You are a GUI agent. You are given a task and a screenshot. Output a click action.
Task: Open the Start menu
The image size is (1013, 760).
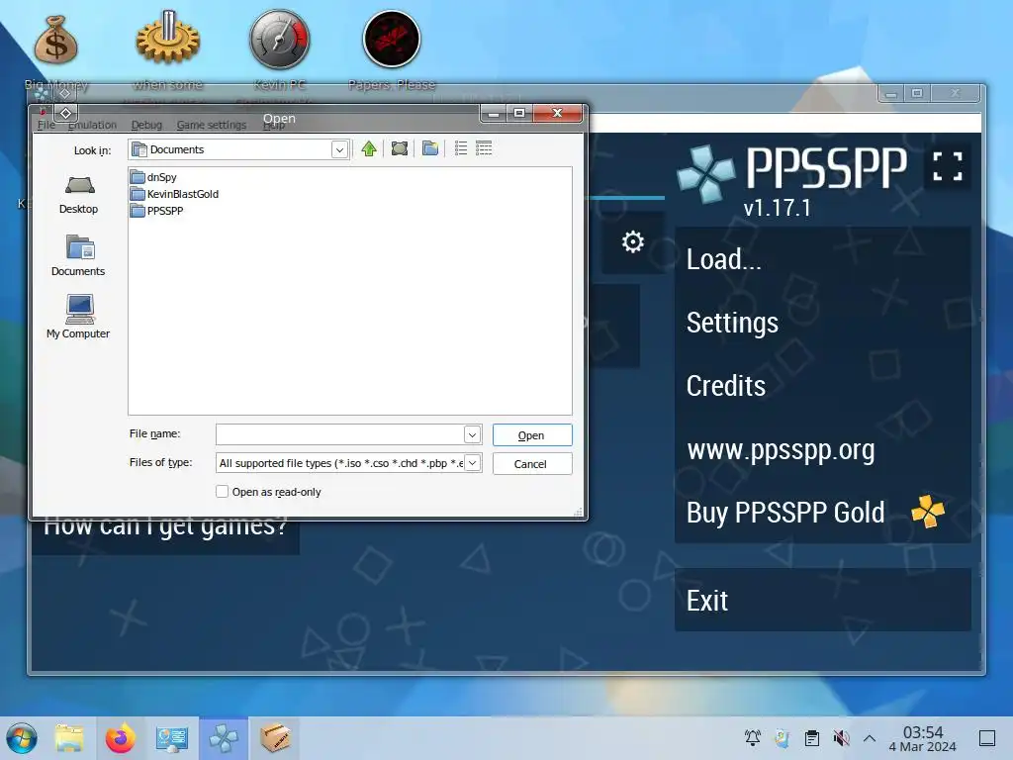coord(22,738)
